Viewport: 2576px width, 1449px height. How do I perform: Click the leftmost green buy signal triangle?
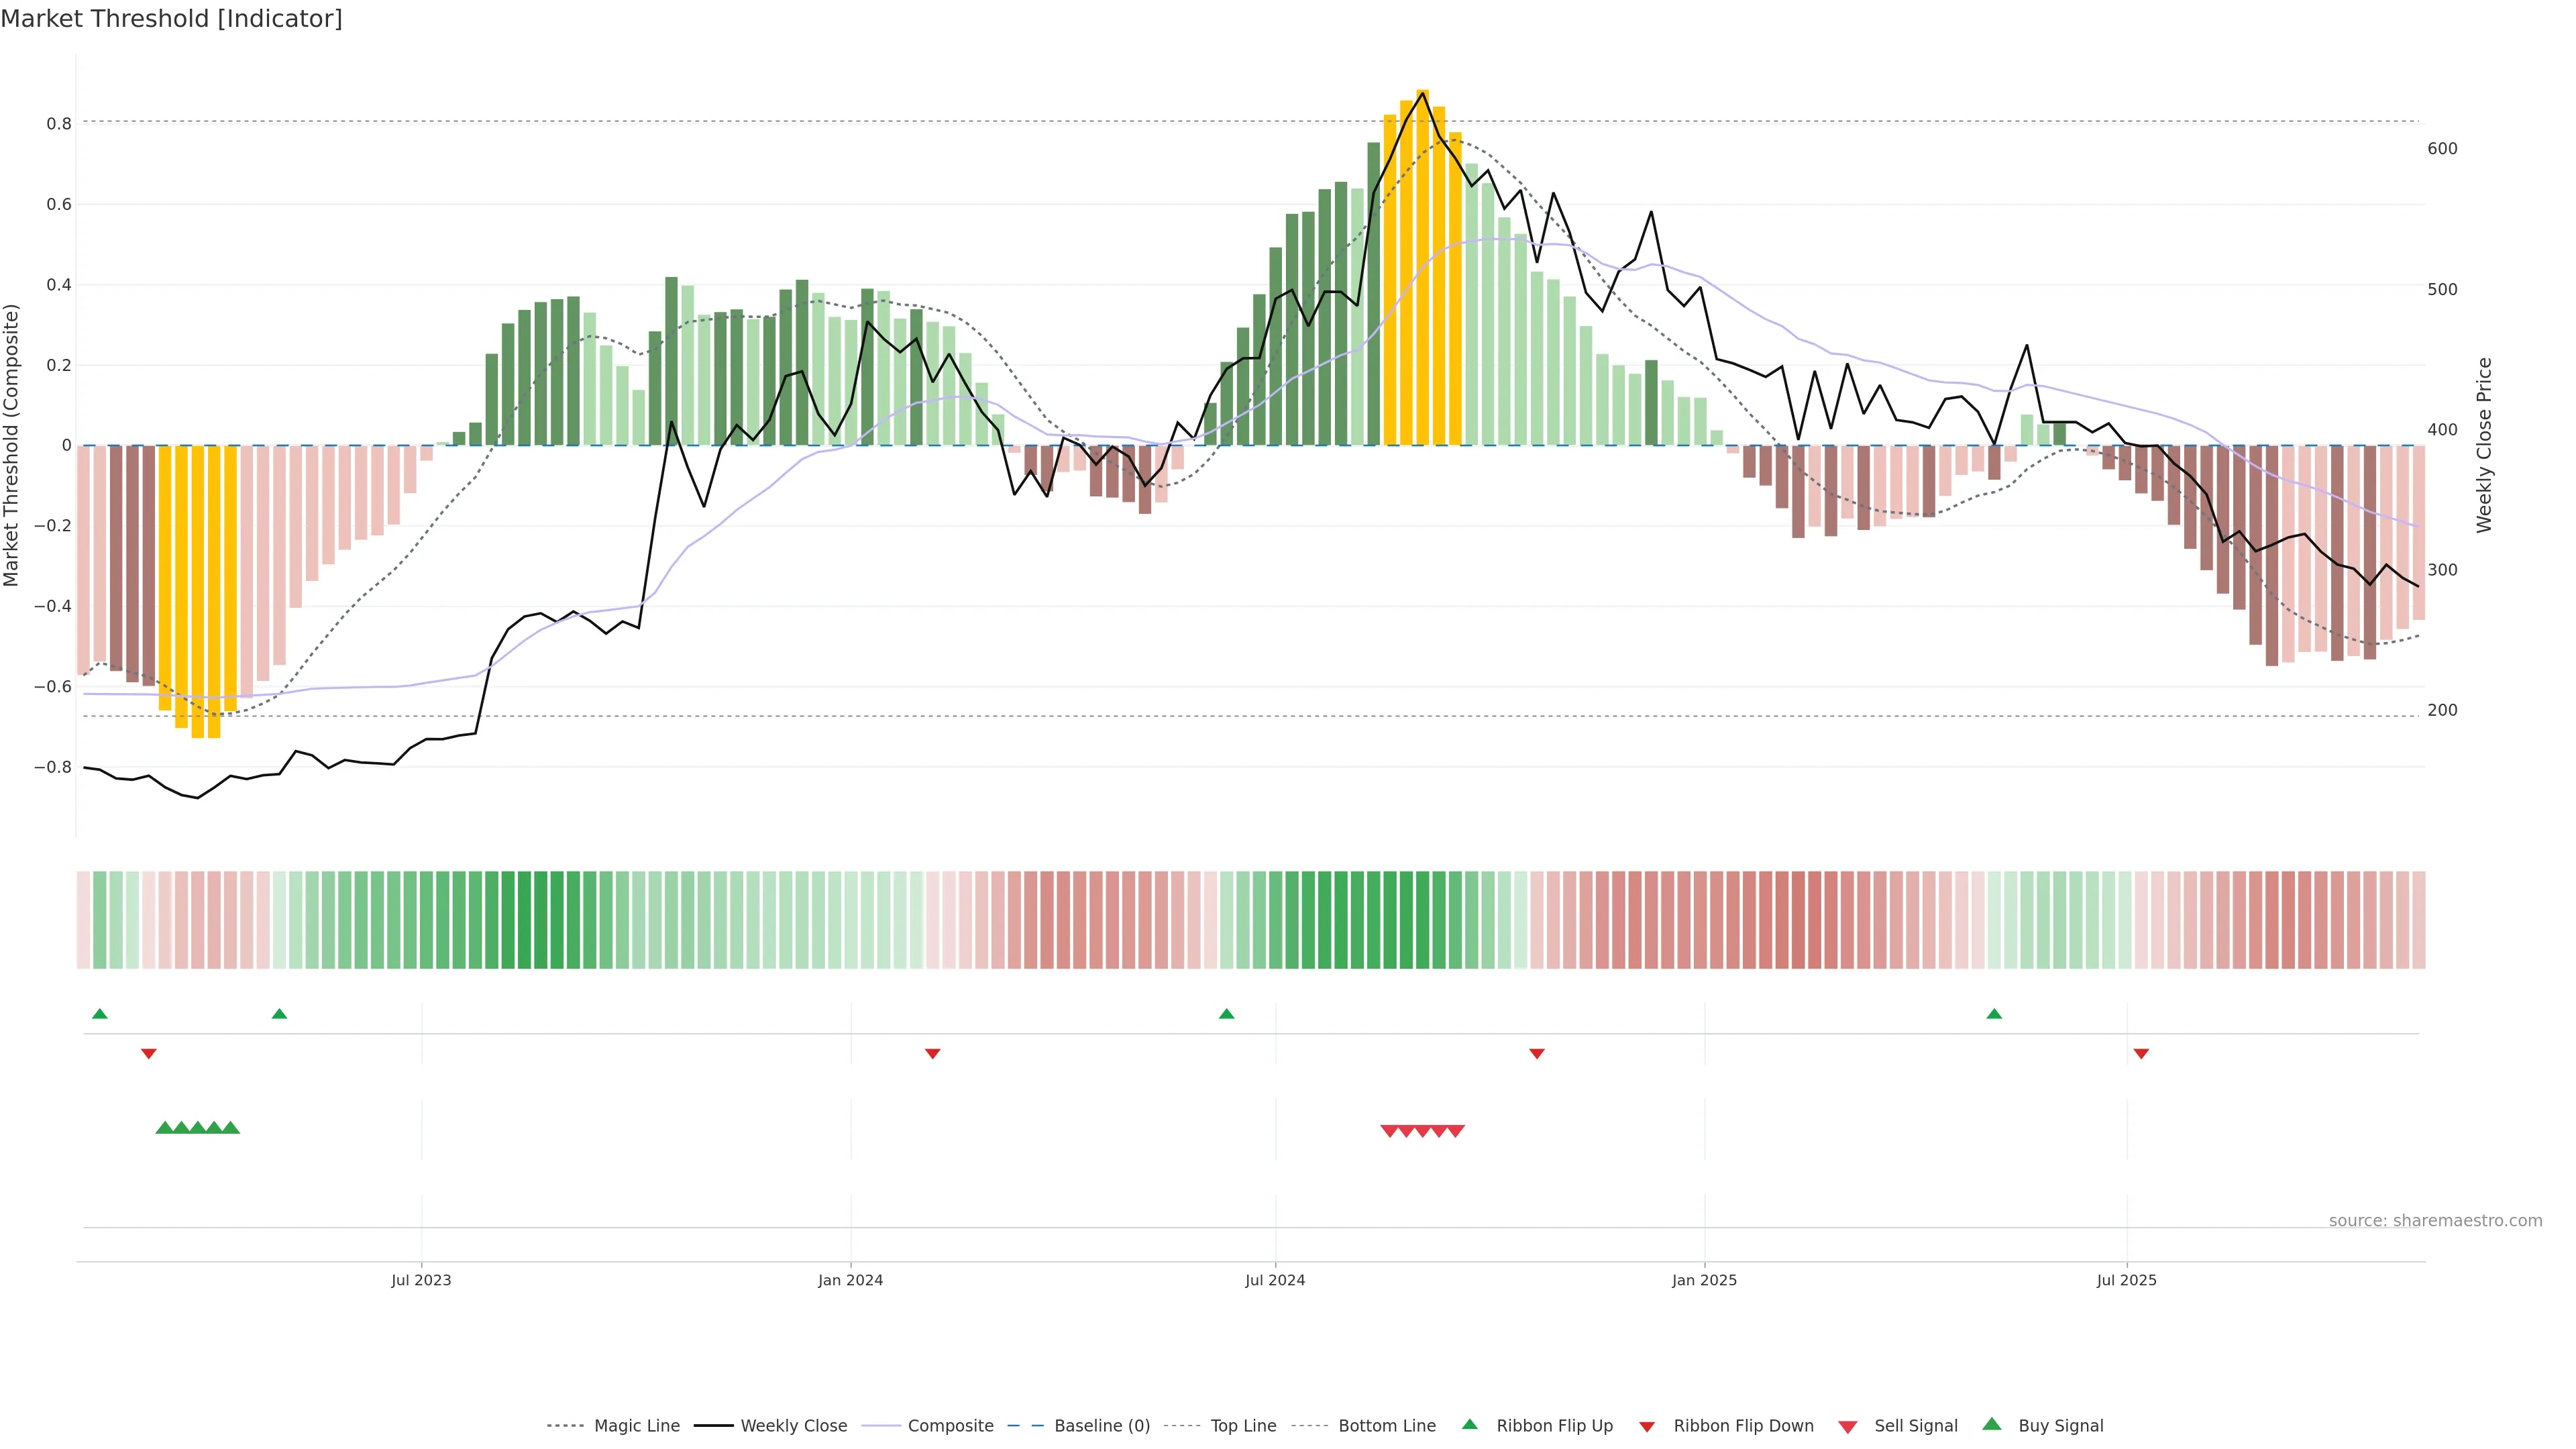(165, 1128)
